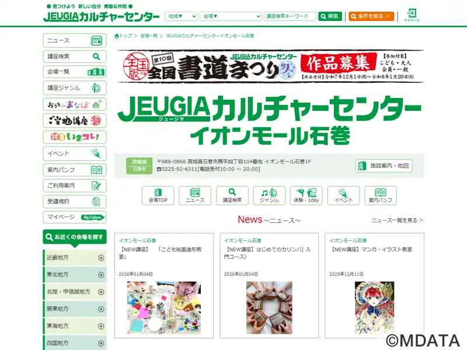Open the いまコレ! sidebar banner

tap(75, 137)
